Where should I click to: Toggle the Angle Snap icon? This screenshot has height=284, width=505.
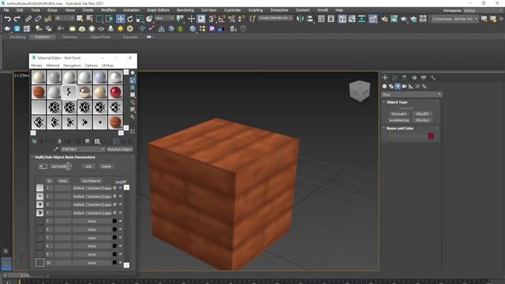click(222, 19)
